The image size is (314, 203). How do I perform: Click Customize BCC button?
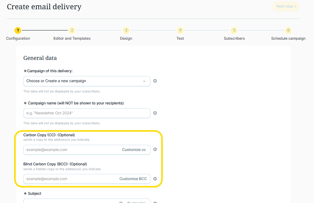[133, 179]
